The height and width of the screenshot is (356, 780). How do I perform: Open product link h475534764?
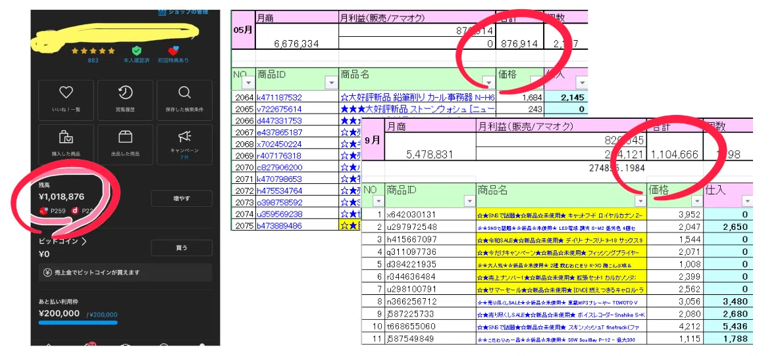[279, 190]
